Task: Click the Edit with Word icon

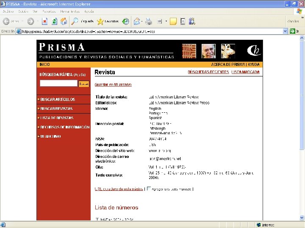Action: click(160, 22)
